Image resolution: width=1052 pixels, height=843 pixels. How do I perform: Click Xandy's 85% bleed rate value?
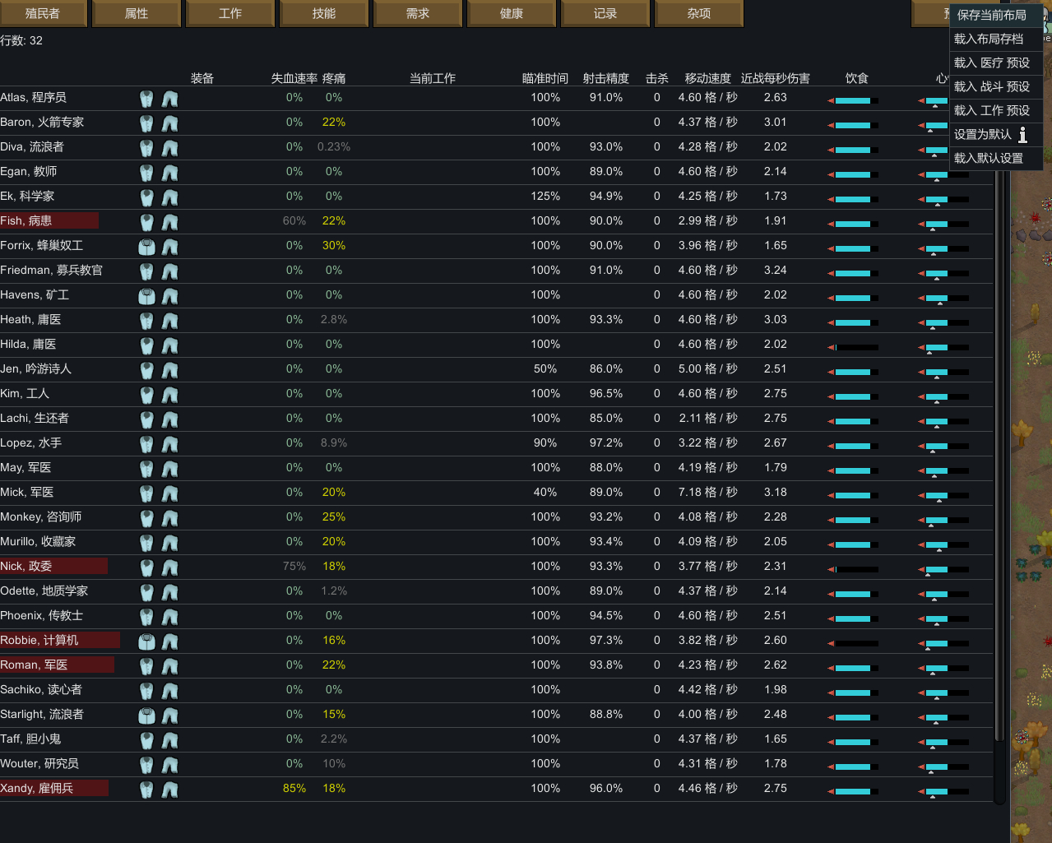[294, 788]
